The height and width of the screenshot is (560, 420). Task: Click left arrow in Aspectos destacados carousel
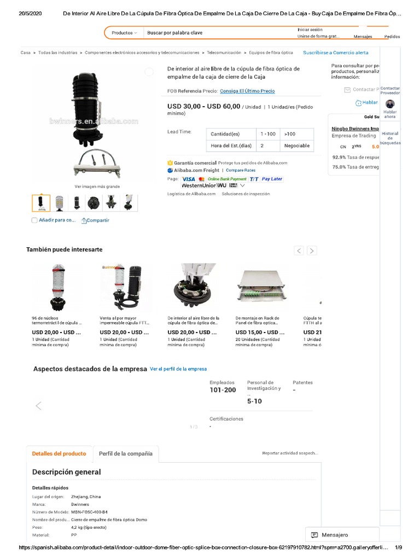(x=39, y=406)
